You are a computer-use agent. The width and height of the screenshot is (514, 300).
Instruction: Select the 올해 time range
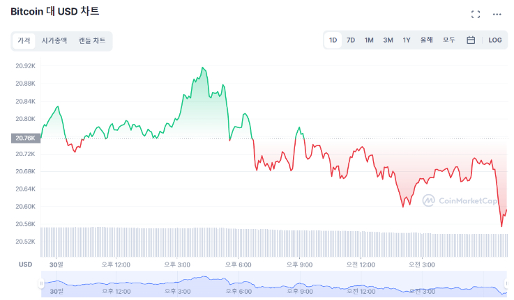click(x=426, y=40)
